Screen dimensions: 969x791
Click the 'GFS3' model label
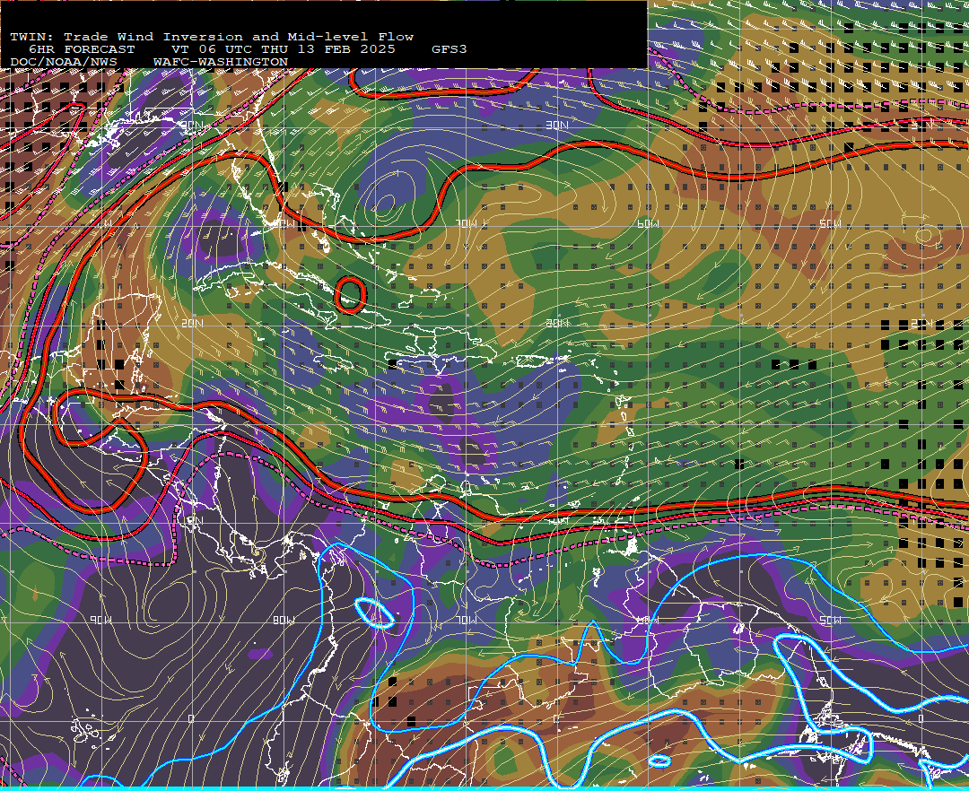[x=450, y=49]
